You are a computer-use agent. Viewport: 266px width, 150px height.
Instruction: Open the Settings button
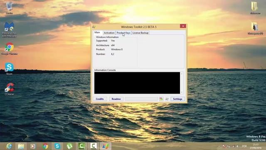tap(177, 99)
